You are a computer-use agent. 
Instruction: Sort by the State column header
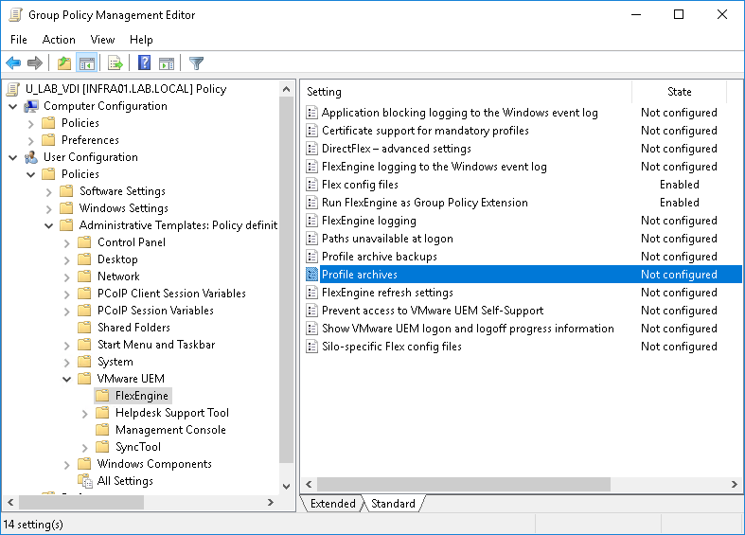click(679, 92)
